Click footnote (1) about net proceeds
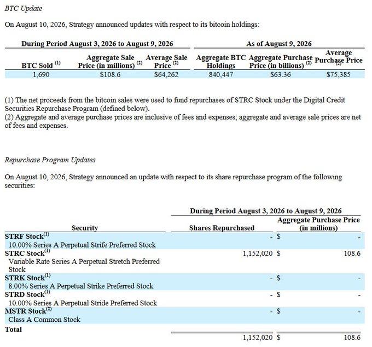This screenshot has width=372, height=347. [175, 104]
